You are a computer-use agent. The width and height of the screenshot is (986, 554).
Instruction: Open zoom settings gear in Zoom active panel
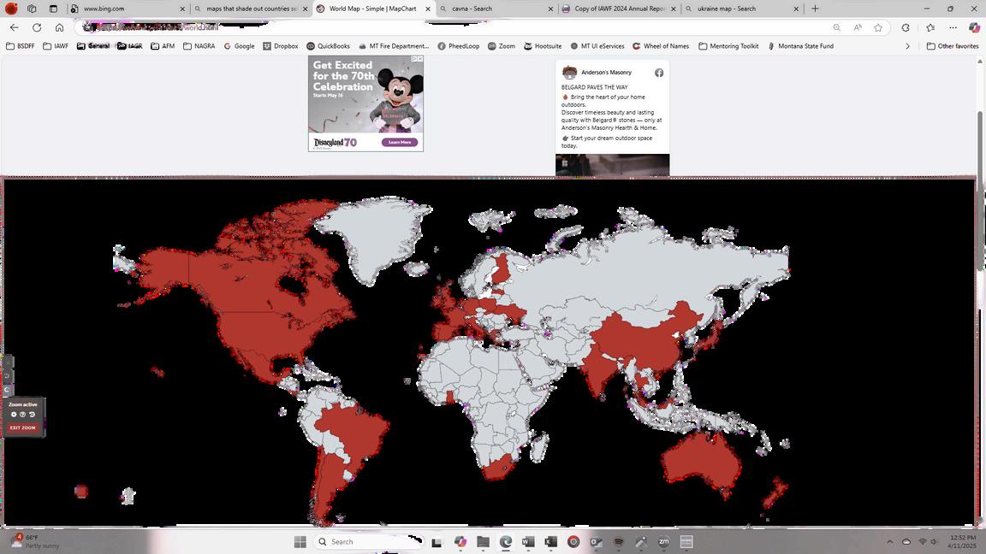(x=14, y=415)
